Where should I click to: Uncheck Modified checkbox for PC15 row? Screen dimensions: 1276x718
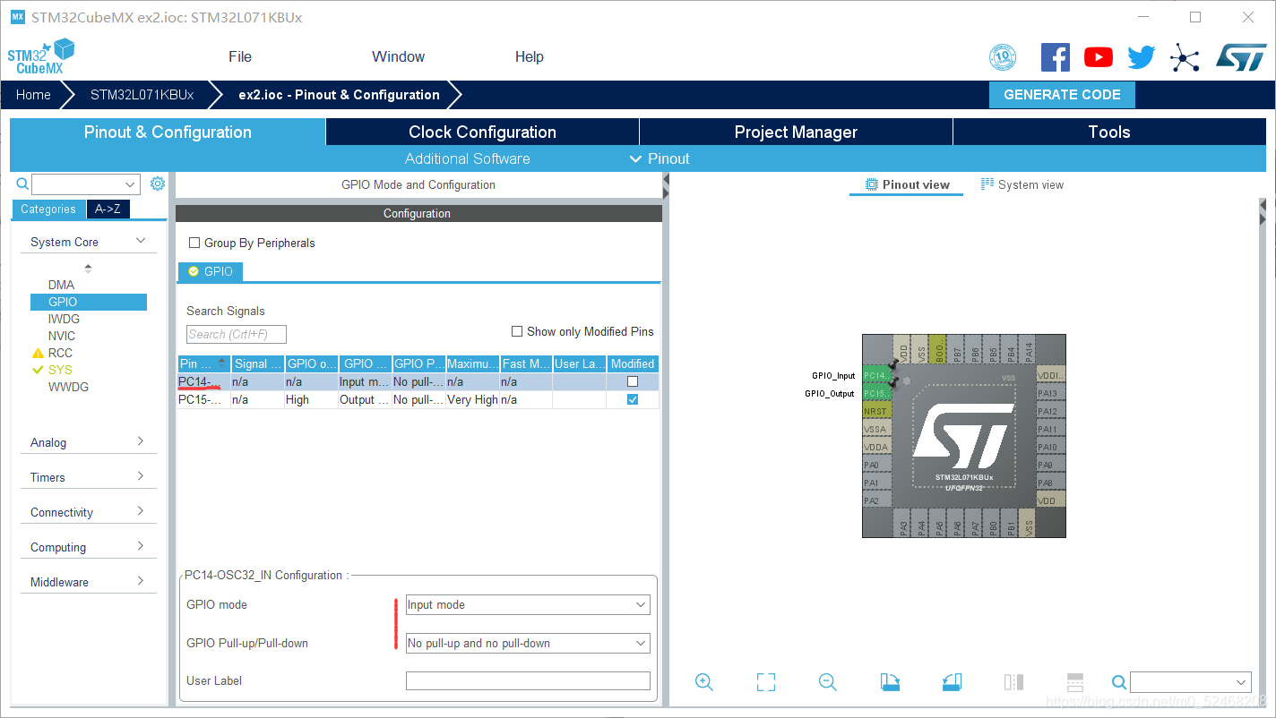click(633, 399)
